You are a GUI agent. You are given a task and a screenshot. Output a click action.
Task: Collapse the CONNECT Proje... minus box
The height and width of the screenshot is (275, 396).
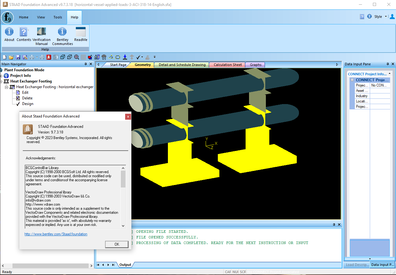click(x=352, y=80)
